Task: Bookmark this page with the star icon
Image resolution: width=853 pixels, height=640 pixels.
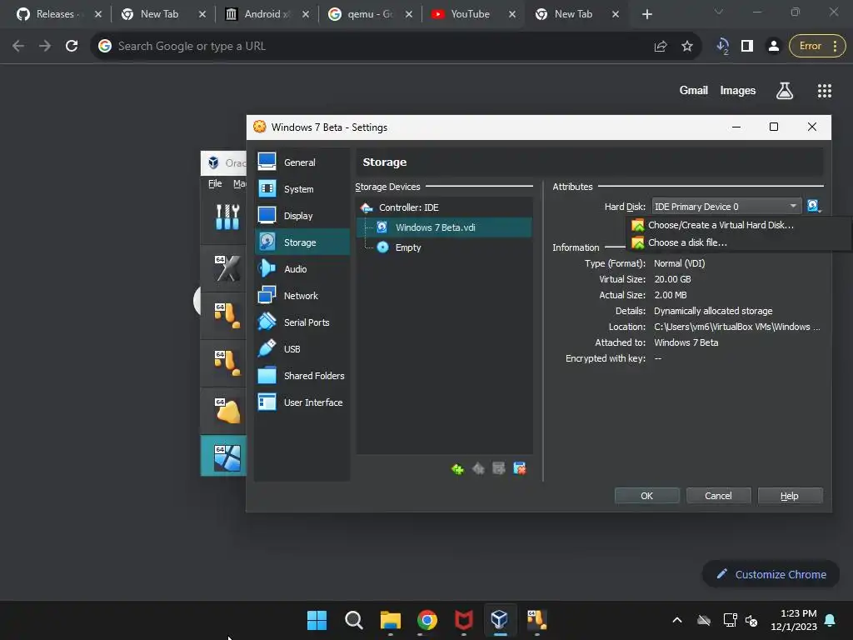Action: 687,47
